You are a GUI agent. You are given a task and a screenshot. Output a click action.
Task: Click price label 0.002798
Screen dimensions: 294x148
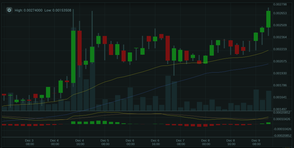pyautogui.click(x=280, y=4)
